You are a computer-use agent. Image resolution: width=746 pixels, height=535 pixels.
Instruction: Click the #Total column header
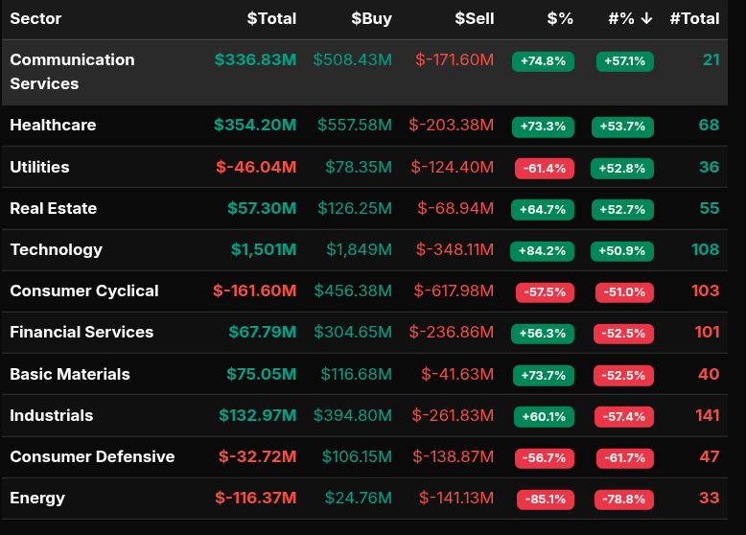click(x=694, y=19)
